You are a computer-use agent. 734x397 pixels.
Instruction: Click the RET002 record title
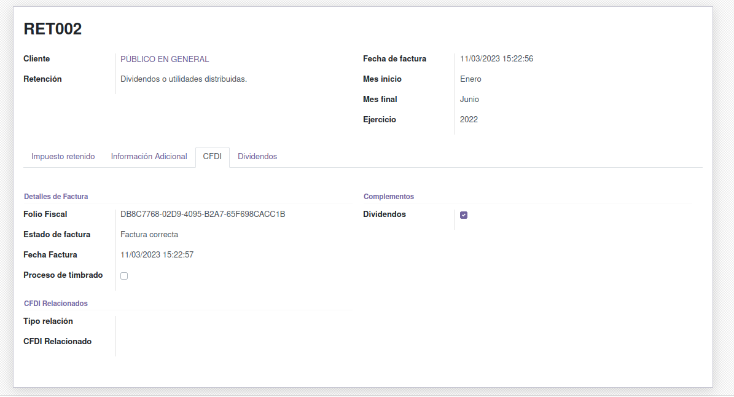click(53, 29)
